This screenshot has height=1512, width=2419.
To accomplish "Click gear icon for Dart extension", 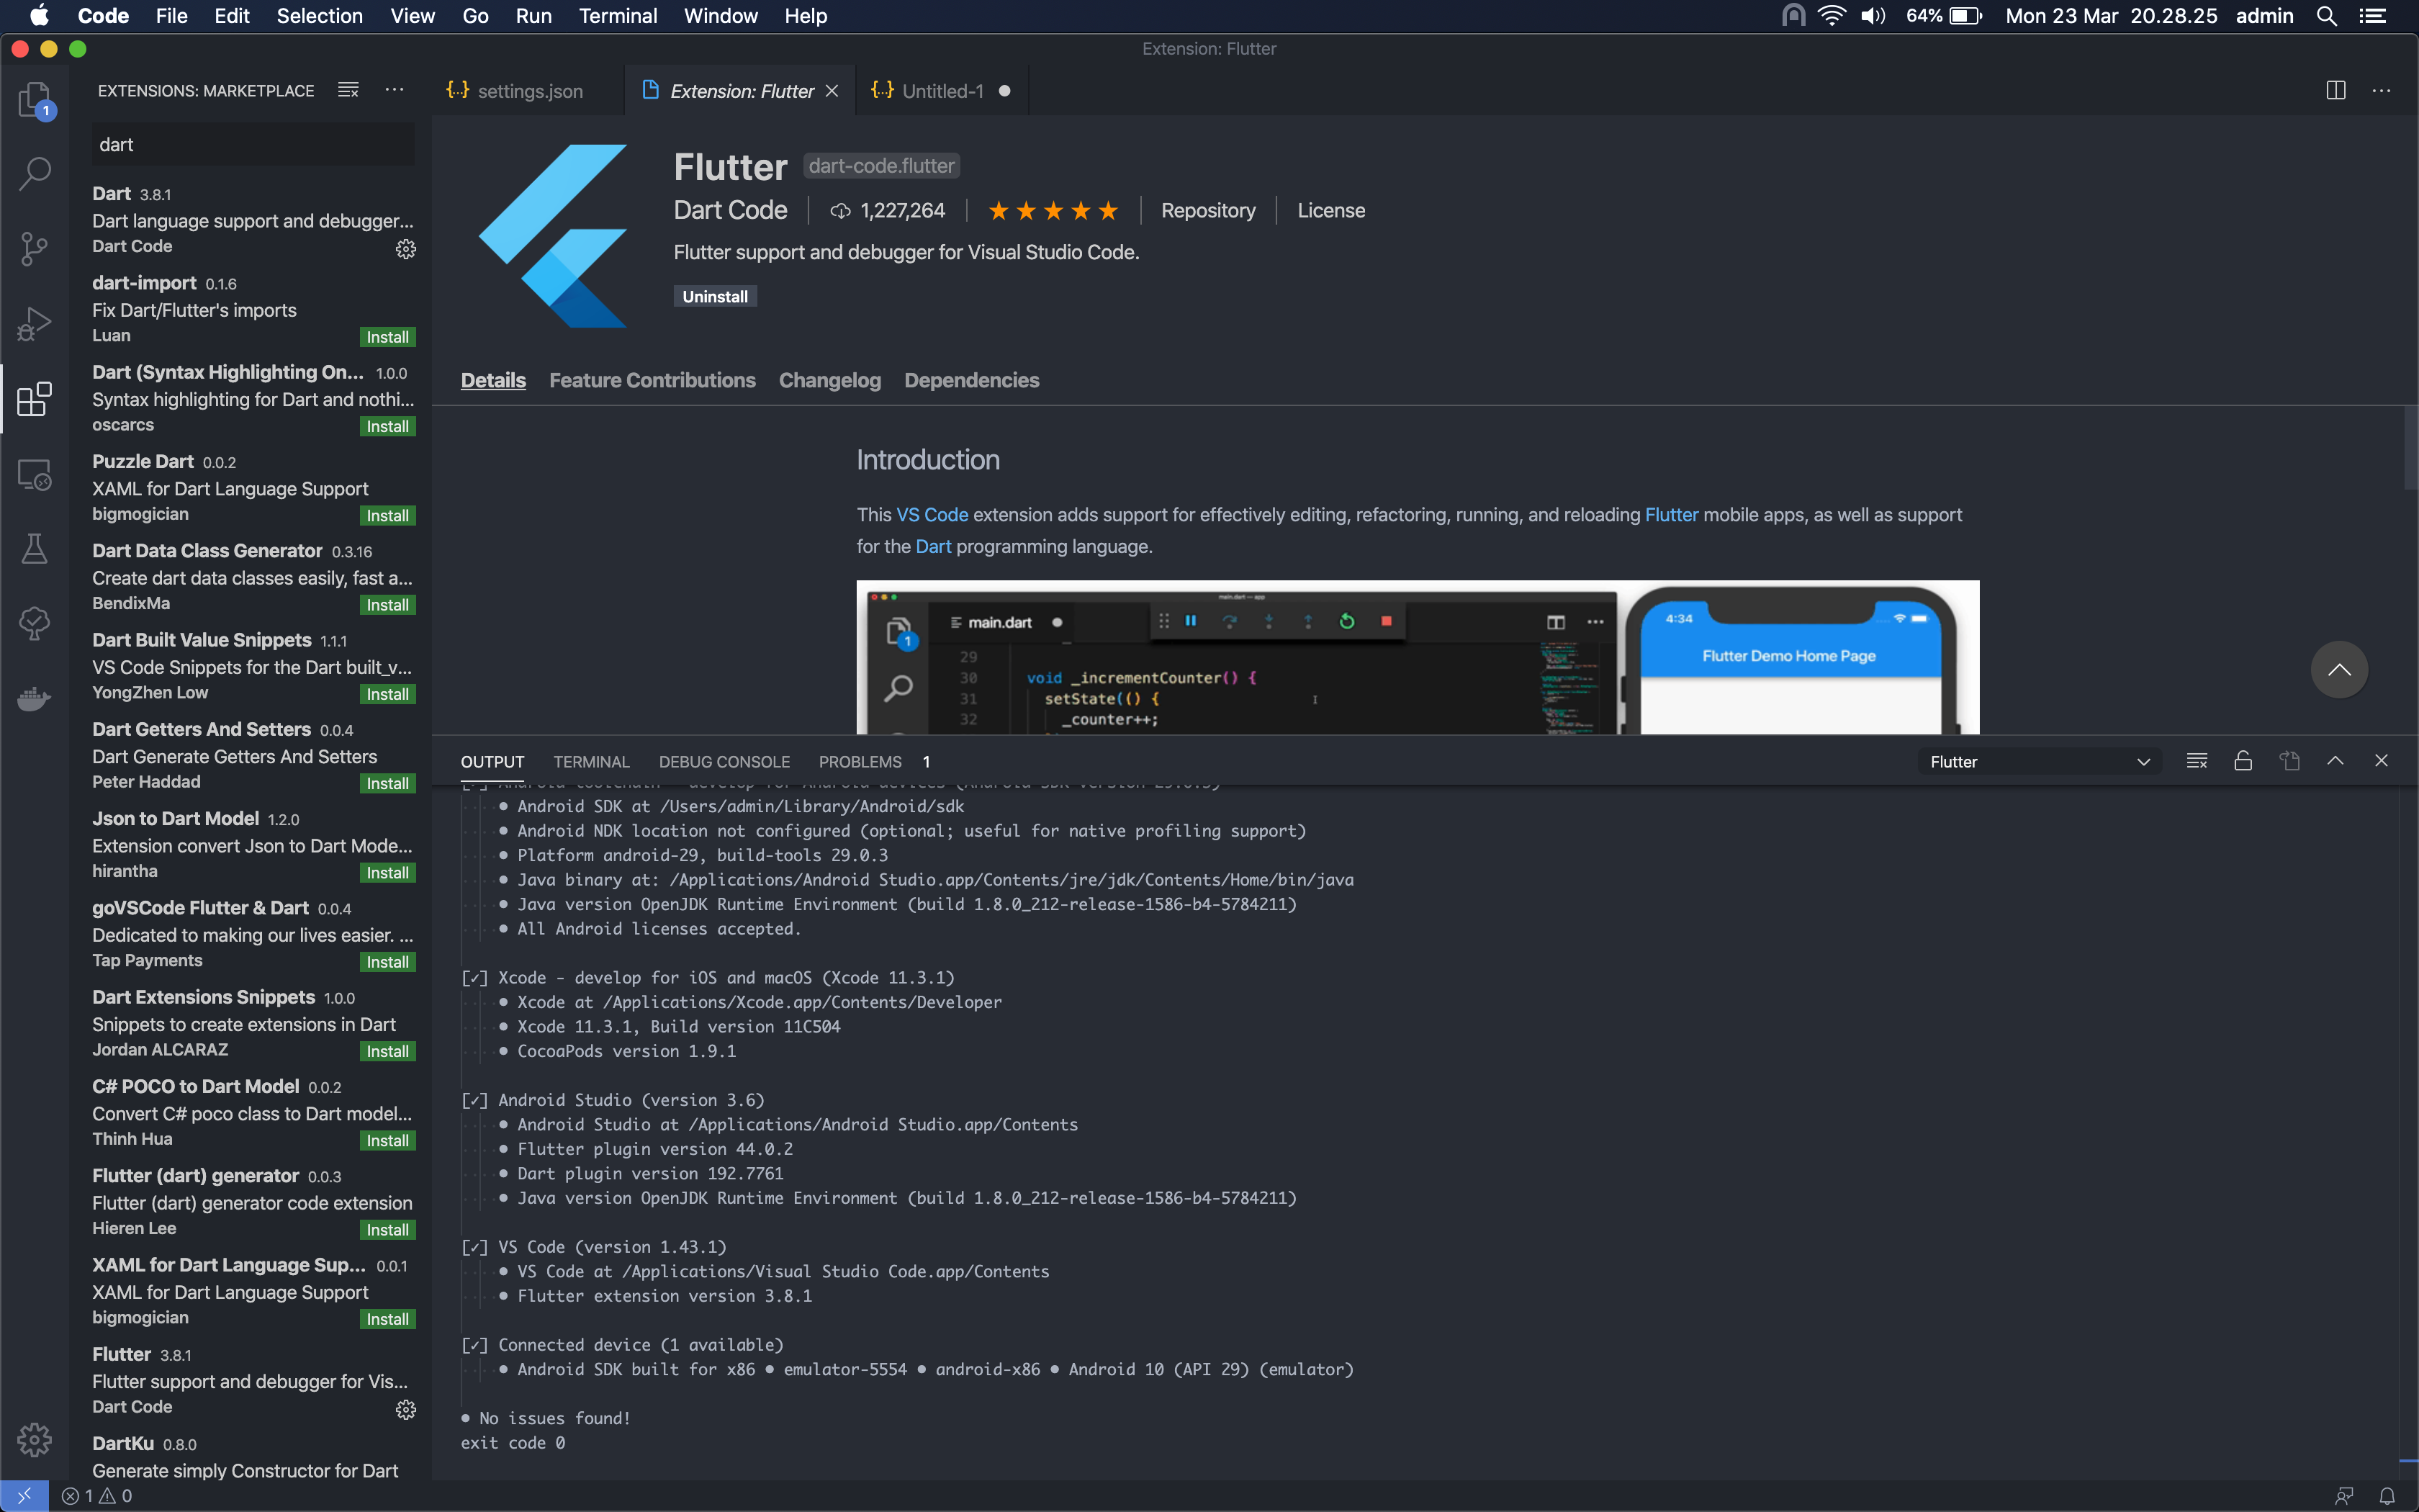I will (406, 249).
